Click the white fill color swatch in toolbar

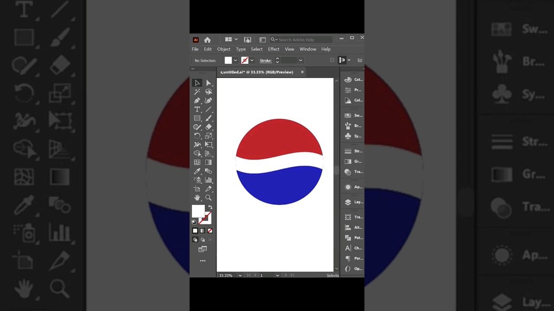(x=197, y=211)
